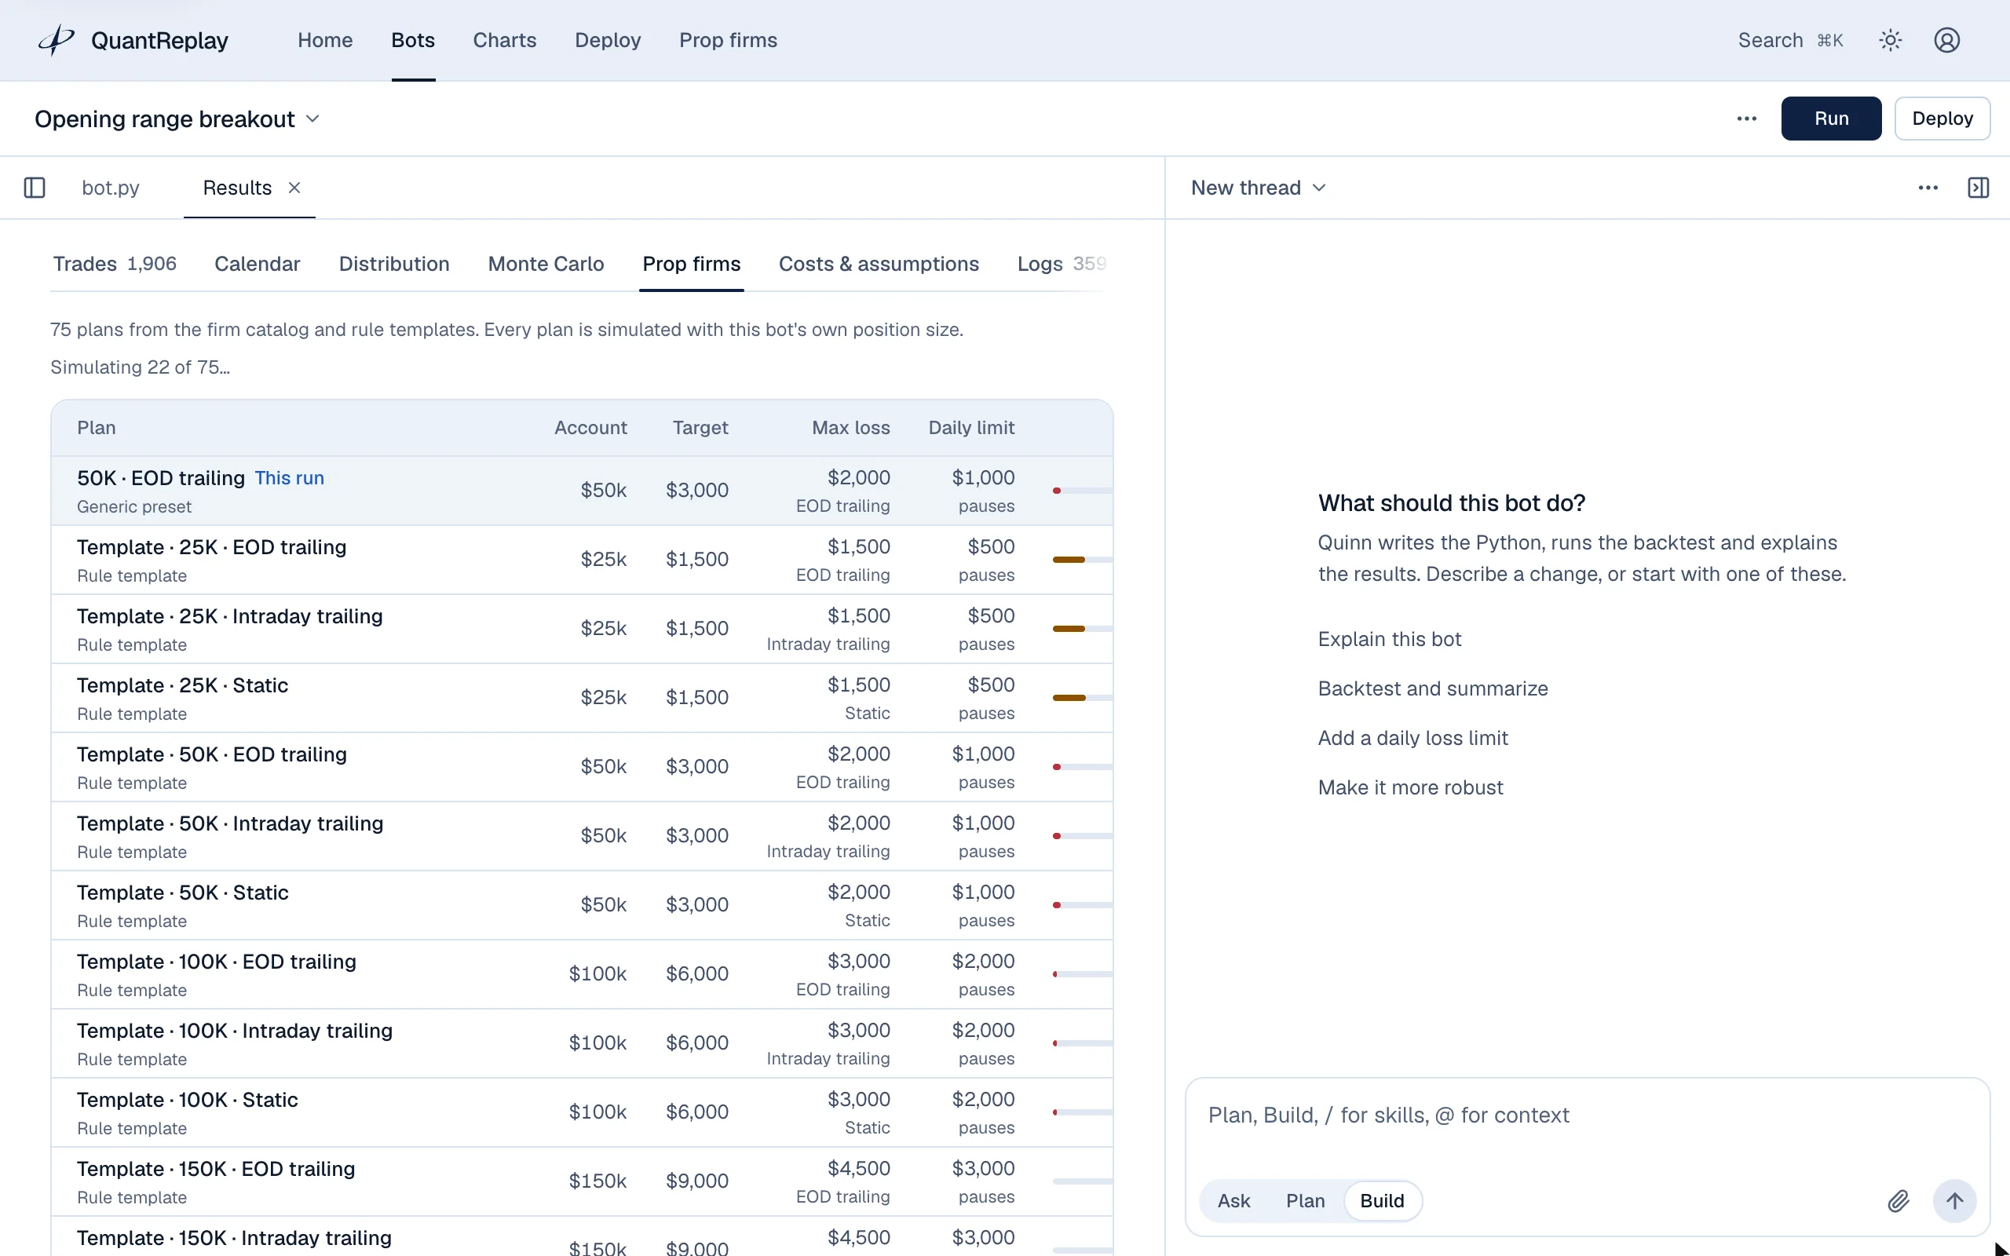This screenshot has height=1256, width=2010.
Task: Close the Results tab
Action: coord(294,188)
